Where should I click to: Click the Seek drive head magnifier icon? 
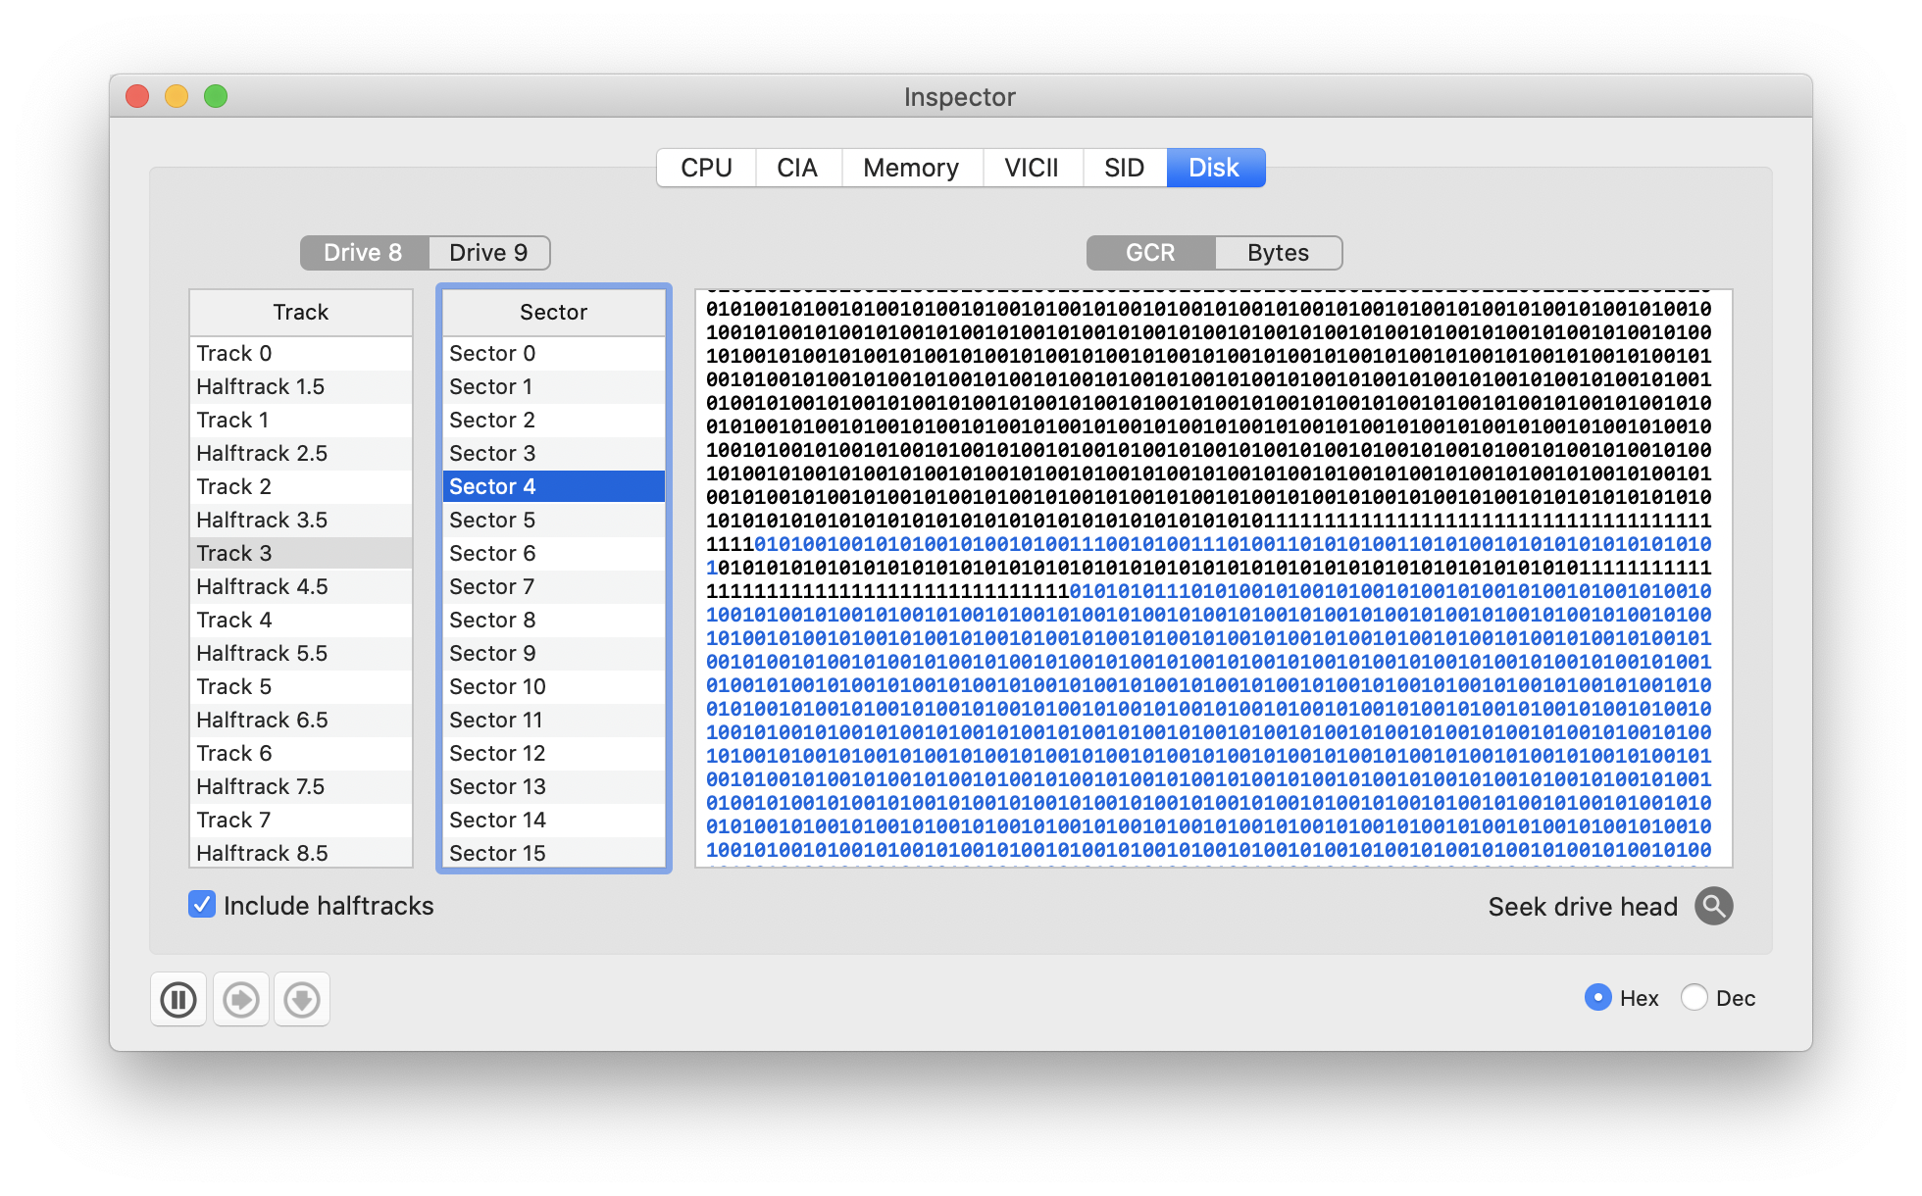coord(1713,906)
